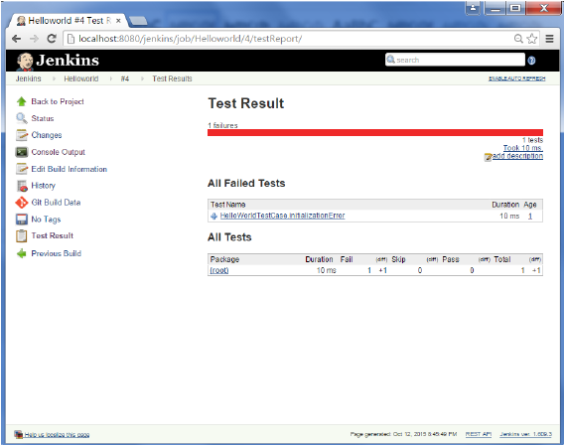The height and width of the screenshot is (445, 565).
Task: Click the No Tags floppy disk icon
Action: [x=21, y=220]
